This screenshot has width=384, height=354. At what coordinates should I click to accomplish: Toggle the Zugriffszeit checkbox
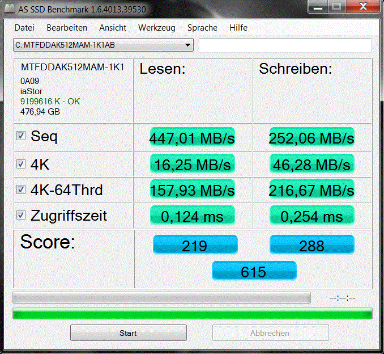pyautogui.click(x=21, y=215)
